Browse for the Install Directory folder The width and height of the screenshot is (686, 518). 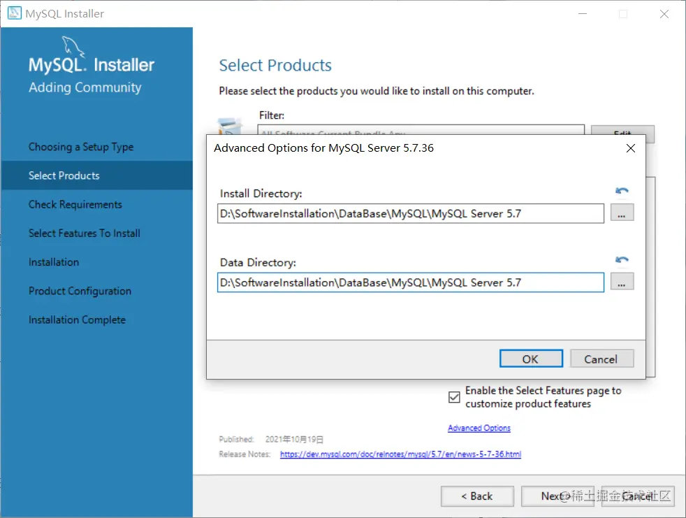(622, 213)
